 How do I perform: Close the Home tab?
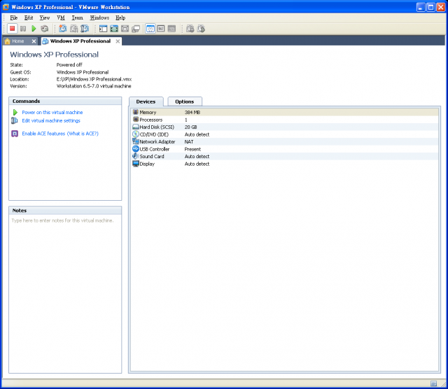click(x=34, y=41)
